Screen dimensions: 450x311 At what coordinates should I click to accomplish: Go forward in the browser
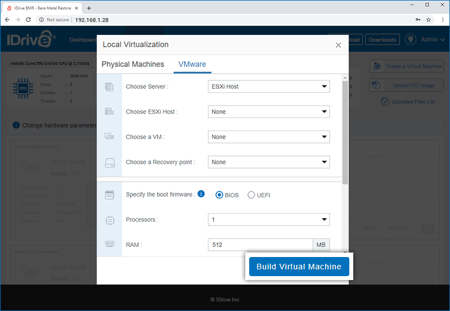pyautogui.click(x=18, y=20)
